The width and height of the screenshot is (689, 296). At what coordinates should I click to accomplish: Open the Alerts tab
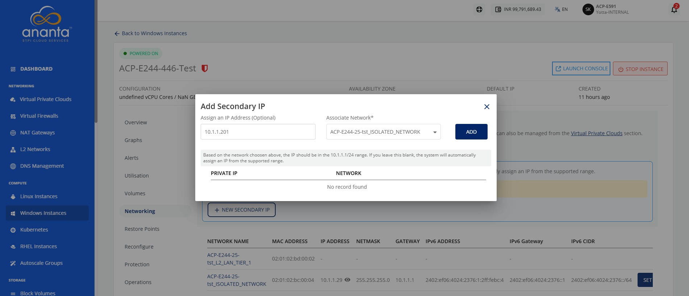(131, 158)
